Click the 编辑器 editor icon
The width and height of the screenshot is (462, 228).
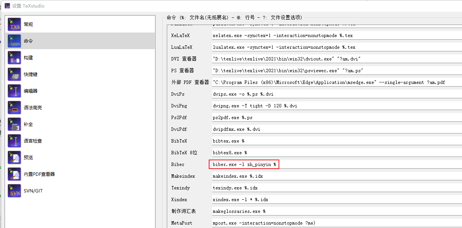(15, 91)
